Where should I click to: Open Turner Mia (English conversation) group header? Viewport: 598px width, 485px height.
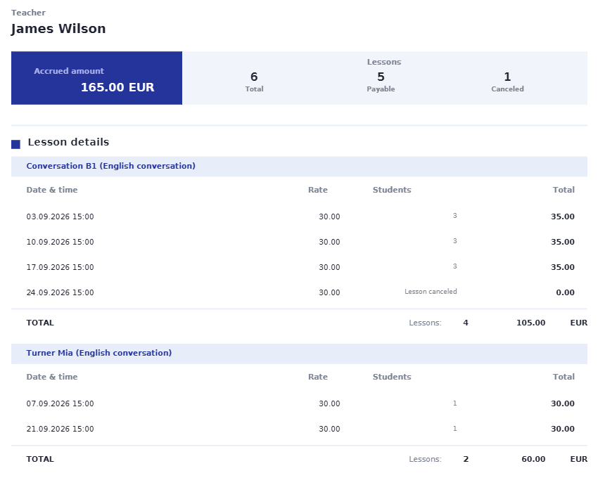[299, 354]
